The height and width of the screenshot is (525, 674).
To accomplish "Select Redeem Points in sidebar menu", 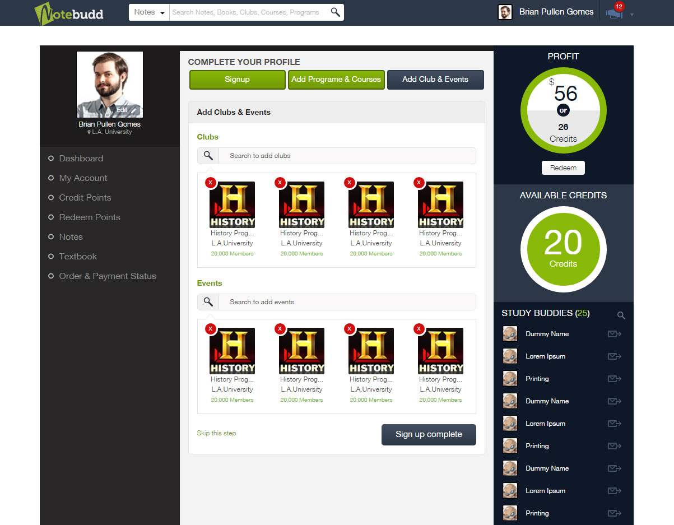I will pos(90,217).
